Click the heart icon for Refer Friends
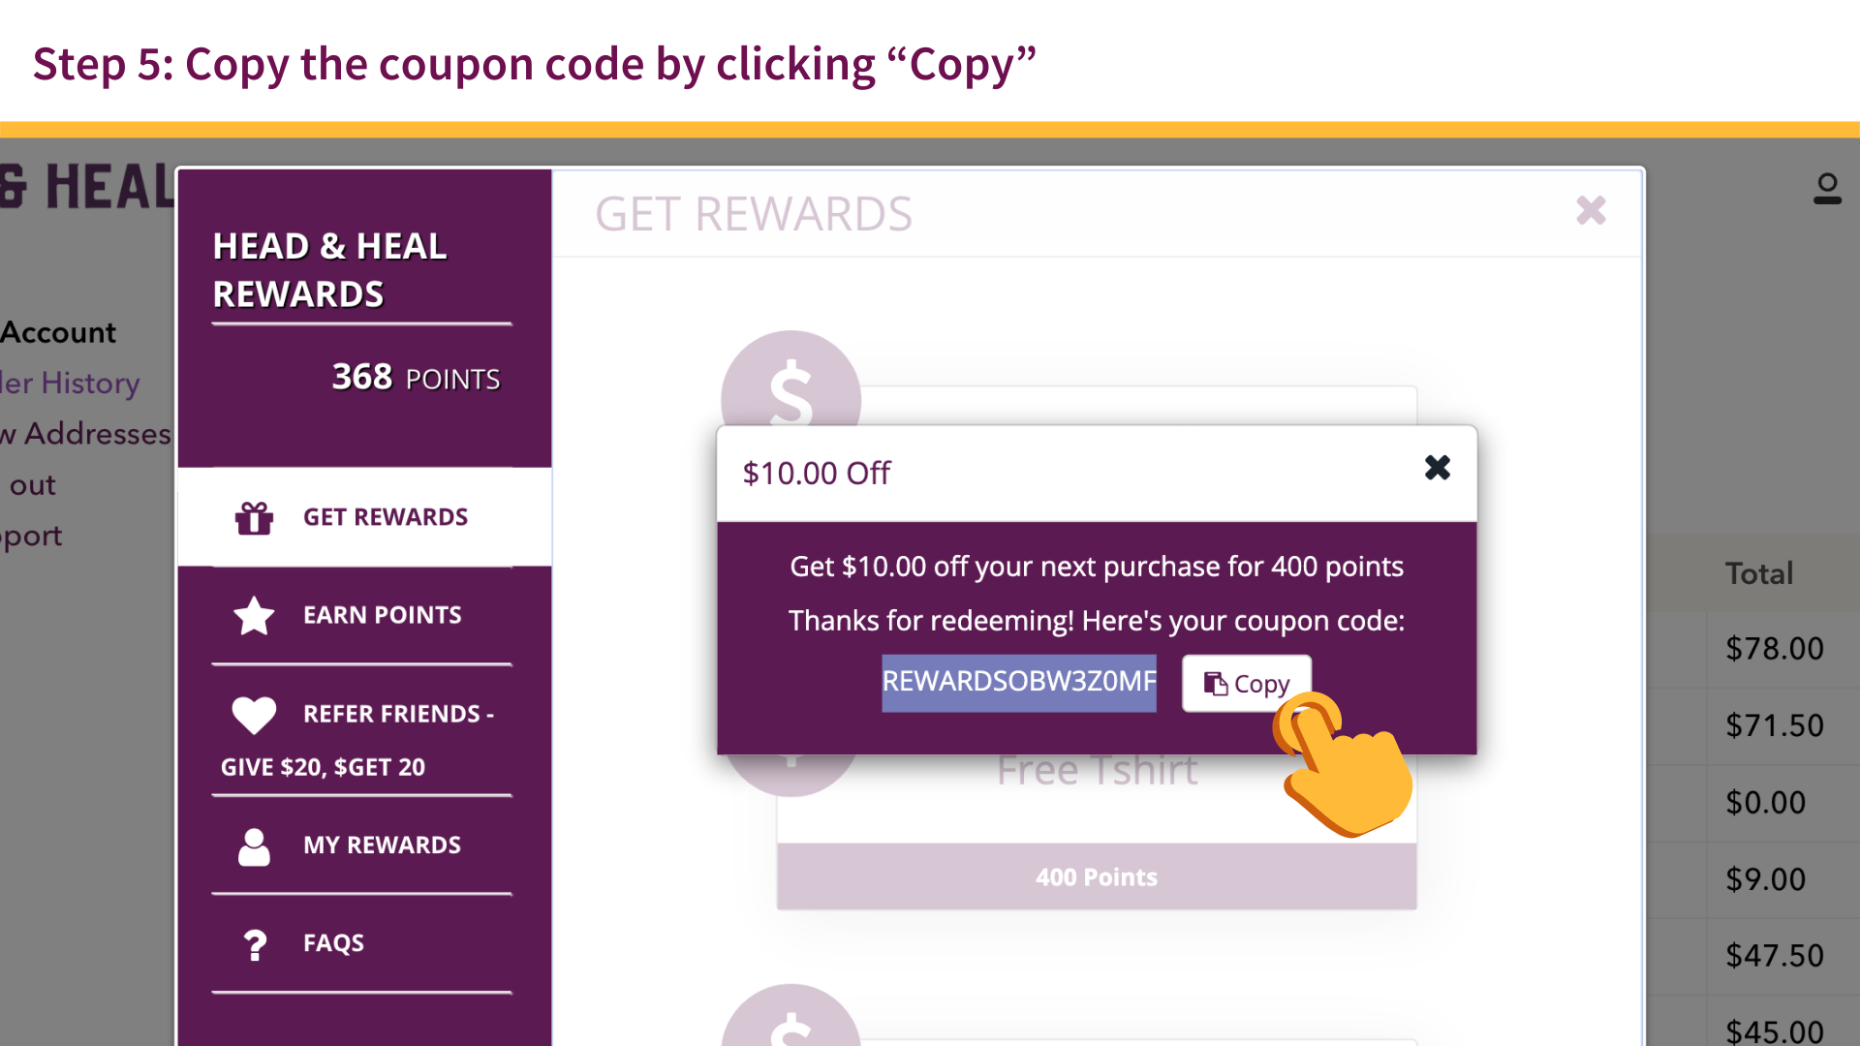This screenshot has width=1860, height=1046. coord(254,715)
